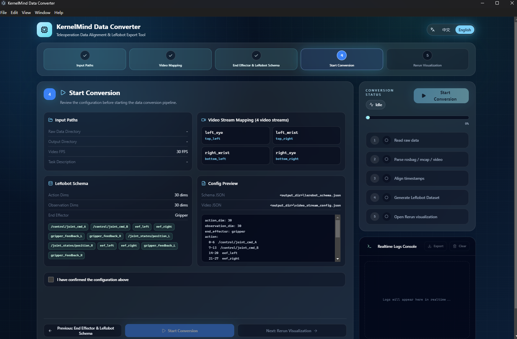
Task: Export the realtime logs
Action: click(436, 246)
